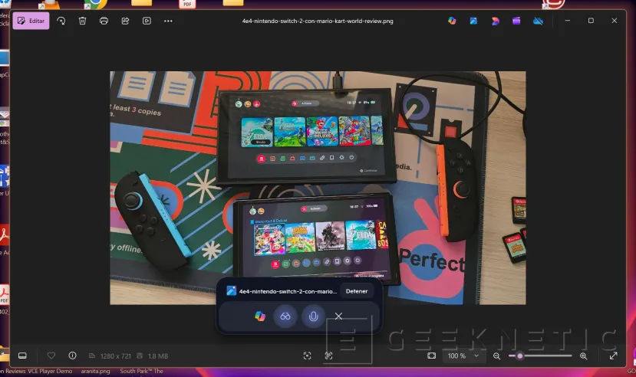636x377 pixels.
Task: Select VCE Player Demo desktop label
Action: [x=50, y=371]
